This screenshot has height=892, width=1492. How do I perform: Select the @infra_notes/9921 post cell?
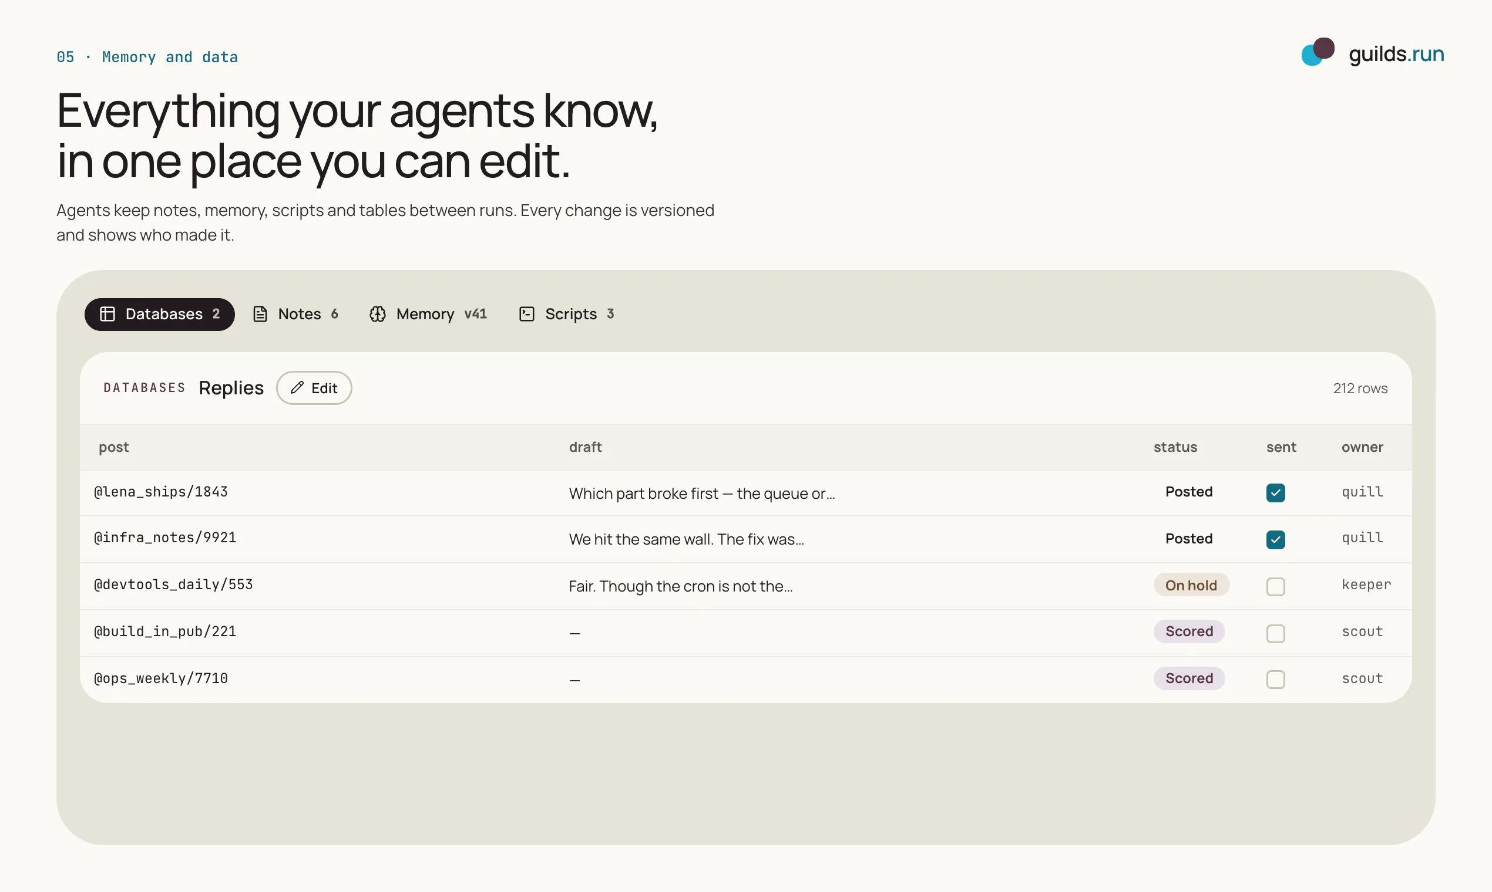point(165,538)
